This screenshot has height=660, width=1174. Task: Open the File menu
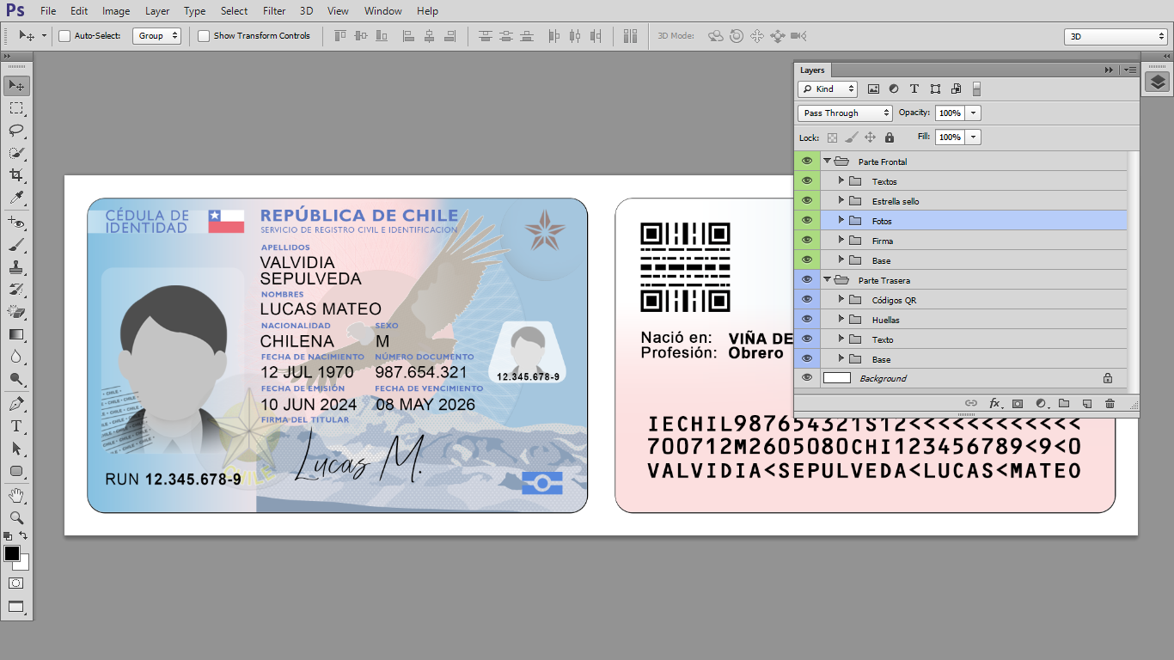(x=48, y=11)
